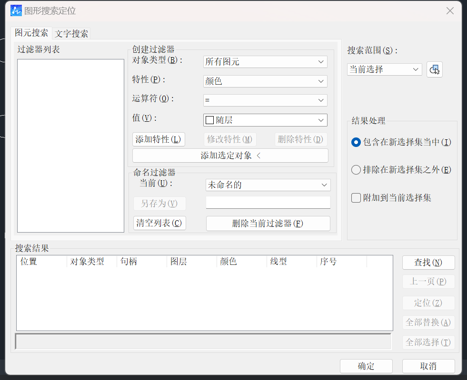Click the filter name input beside 另存为
The image size is (467, 380).
pos(268,202)
